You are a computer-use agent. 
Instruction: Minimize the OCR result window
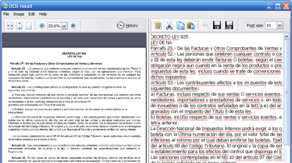(269, 6)
